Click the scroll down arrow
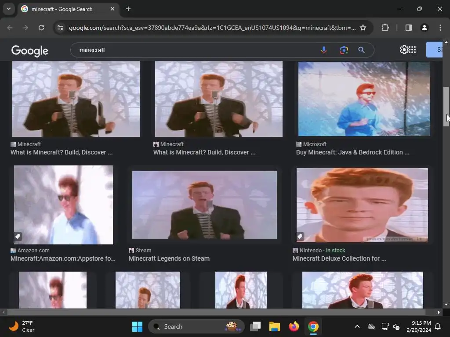Viewport: 450px width, 337px height. (x=446, y=305)
